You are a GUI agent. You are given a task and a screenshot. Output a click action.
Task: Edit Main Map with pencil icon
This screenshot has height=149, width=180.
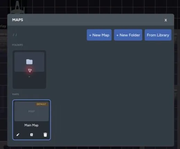pos(18,135)
